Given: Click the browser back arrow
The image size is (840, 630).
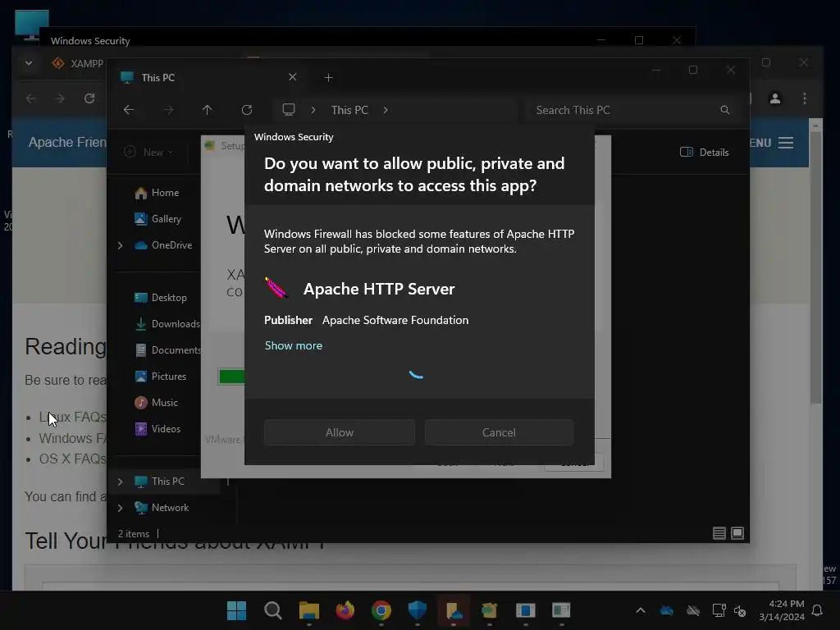Looking at the screenshot, I should pos(31,98).
